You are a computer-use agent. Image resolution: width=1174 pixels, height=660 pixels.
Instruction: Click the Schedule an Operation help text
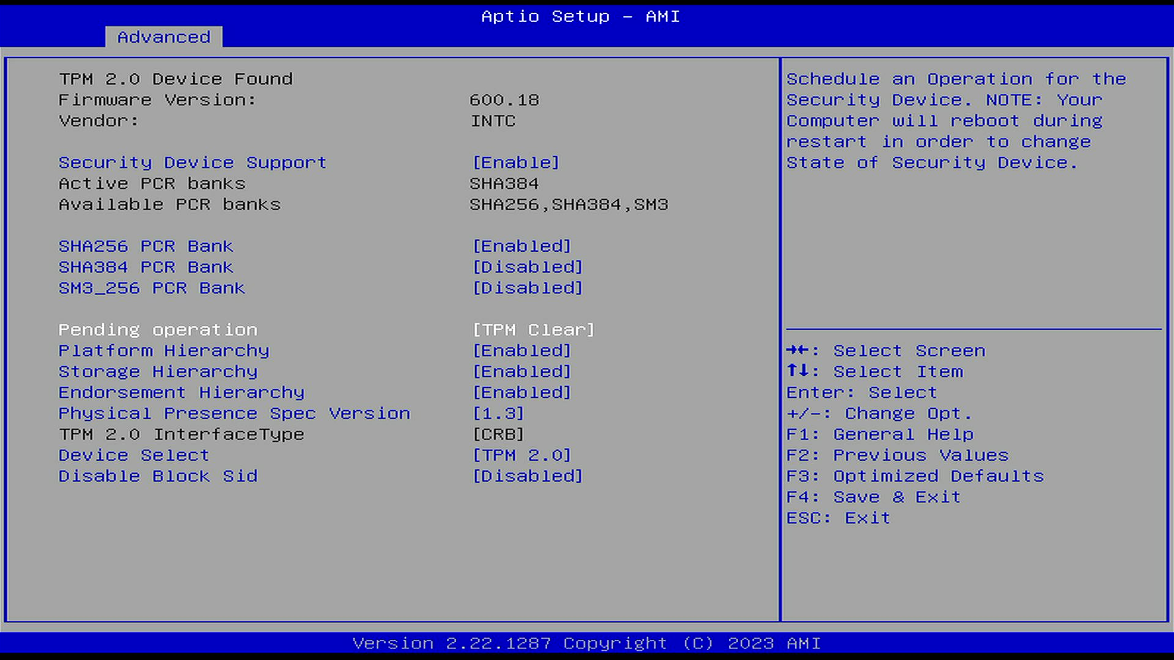pyautogui.click(x=956, y=120)
